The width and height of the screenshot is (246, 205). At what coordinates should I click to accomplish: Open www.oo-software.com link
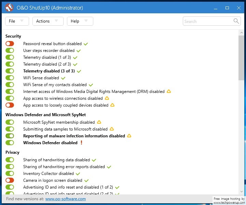tap(66, 199)
